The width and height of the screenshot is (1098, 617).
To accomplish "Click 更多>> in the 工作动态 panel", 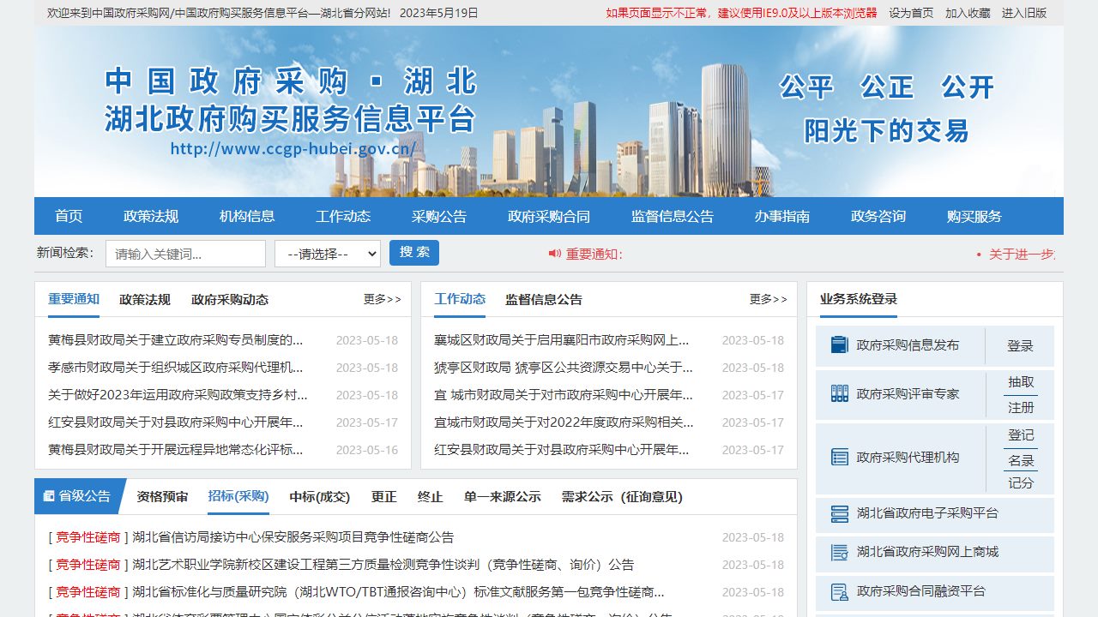I will [x=767, y=299].
